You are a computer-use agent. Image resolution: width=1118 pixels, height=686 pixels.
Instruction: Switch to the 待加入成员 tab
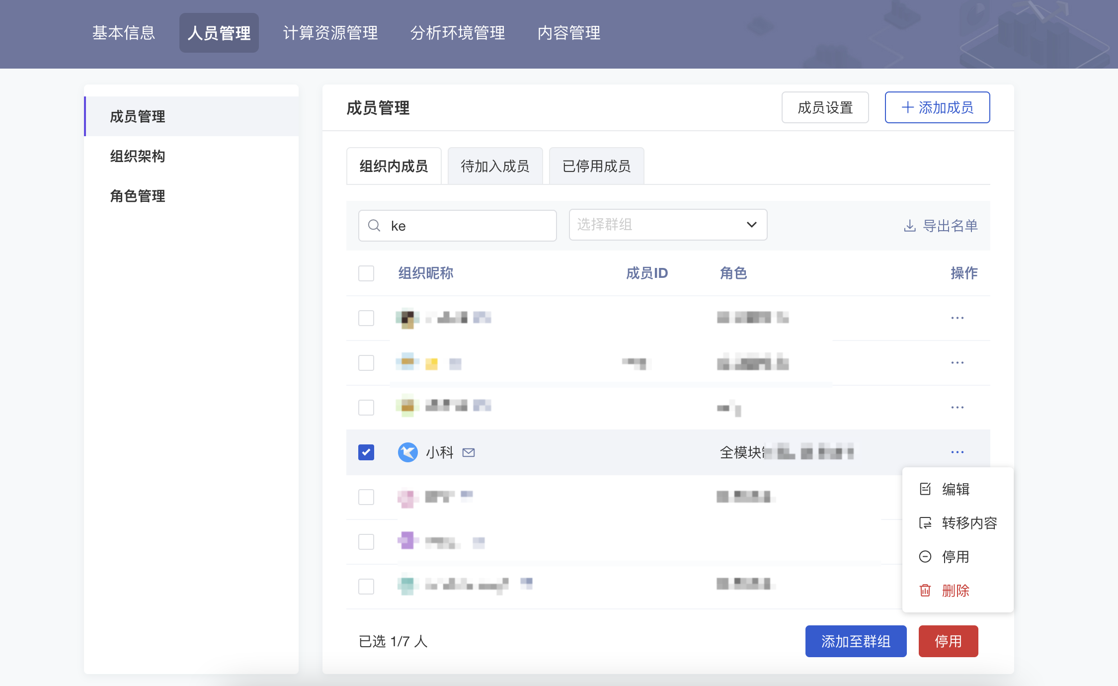[495, 166]
